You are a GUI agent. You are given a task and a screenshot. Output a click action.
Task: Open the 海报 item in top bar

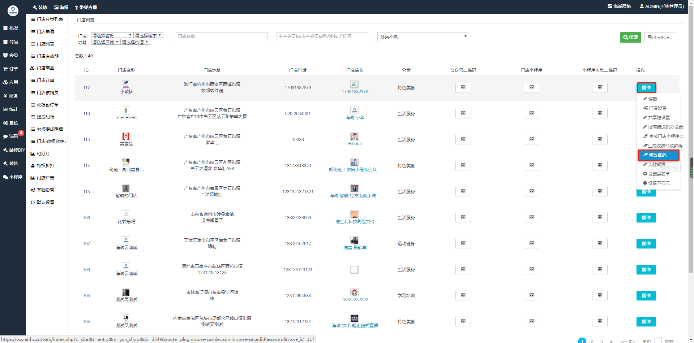[x=61, y=7]
